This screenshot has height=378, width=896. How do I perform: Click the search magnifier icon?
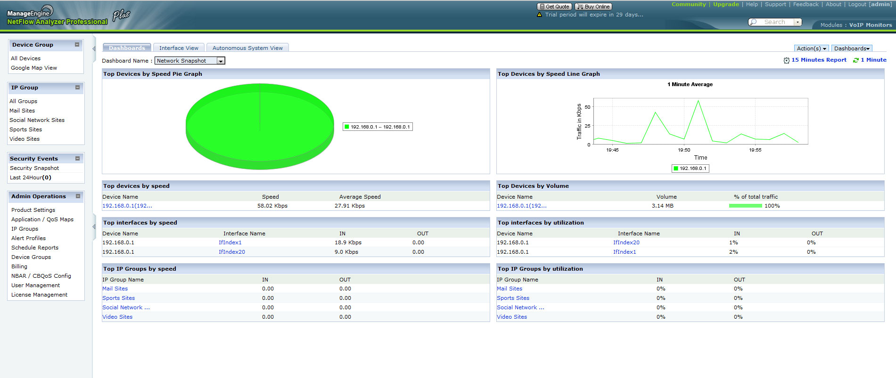click(x=754, y=22)
